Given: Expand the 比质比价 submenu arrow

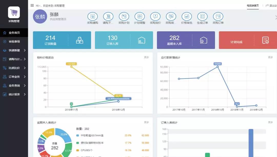Looking at the screenshot, I should (25, 68).
